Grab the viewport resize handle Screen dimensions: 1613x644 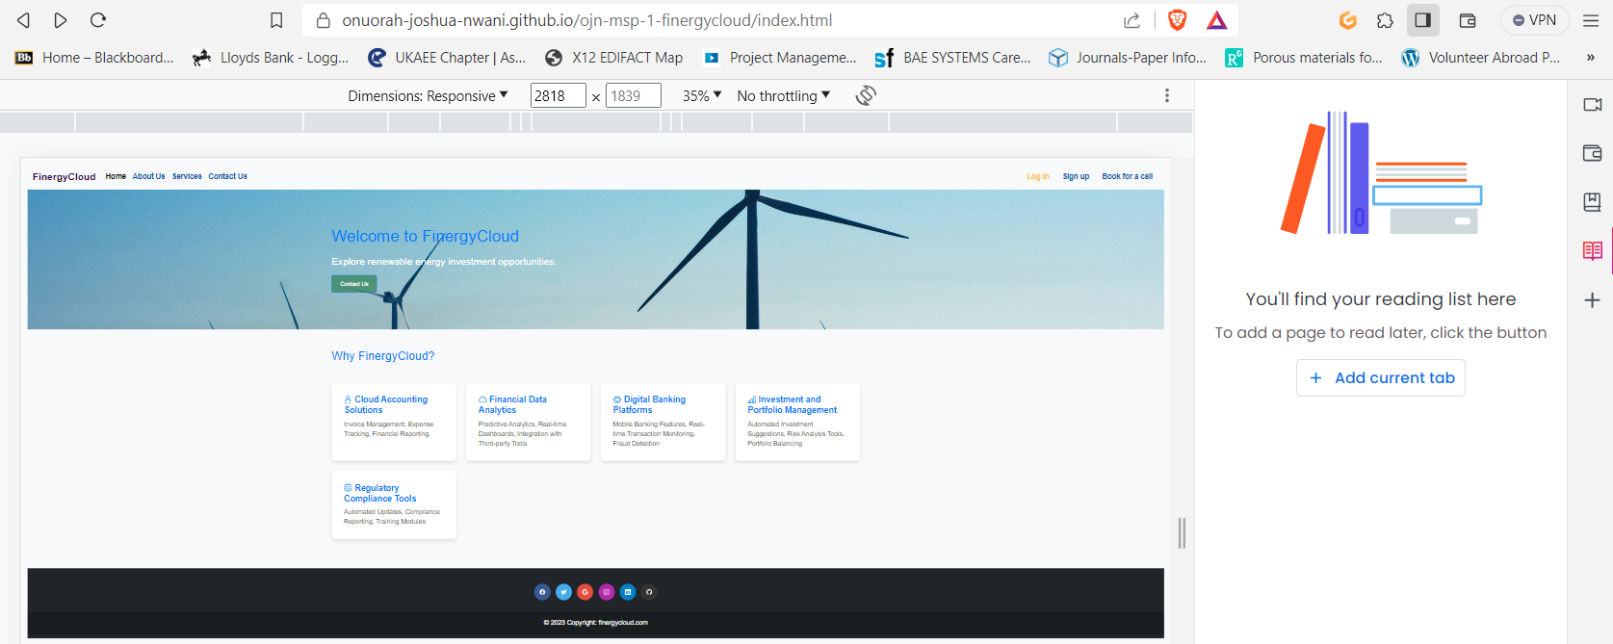tap(1182, 533)
